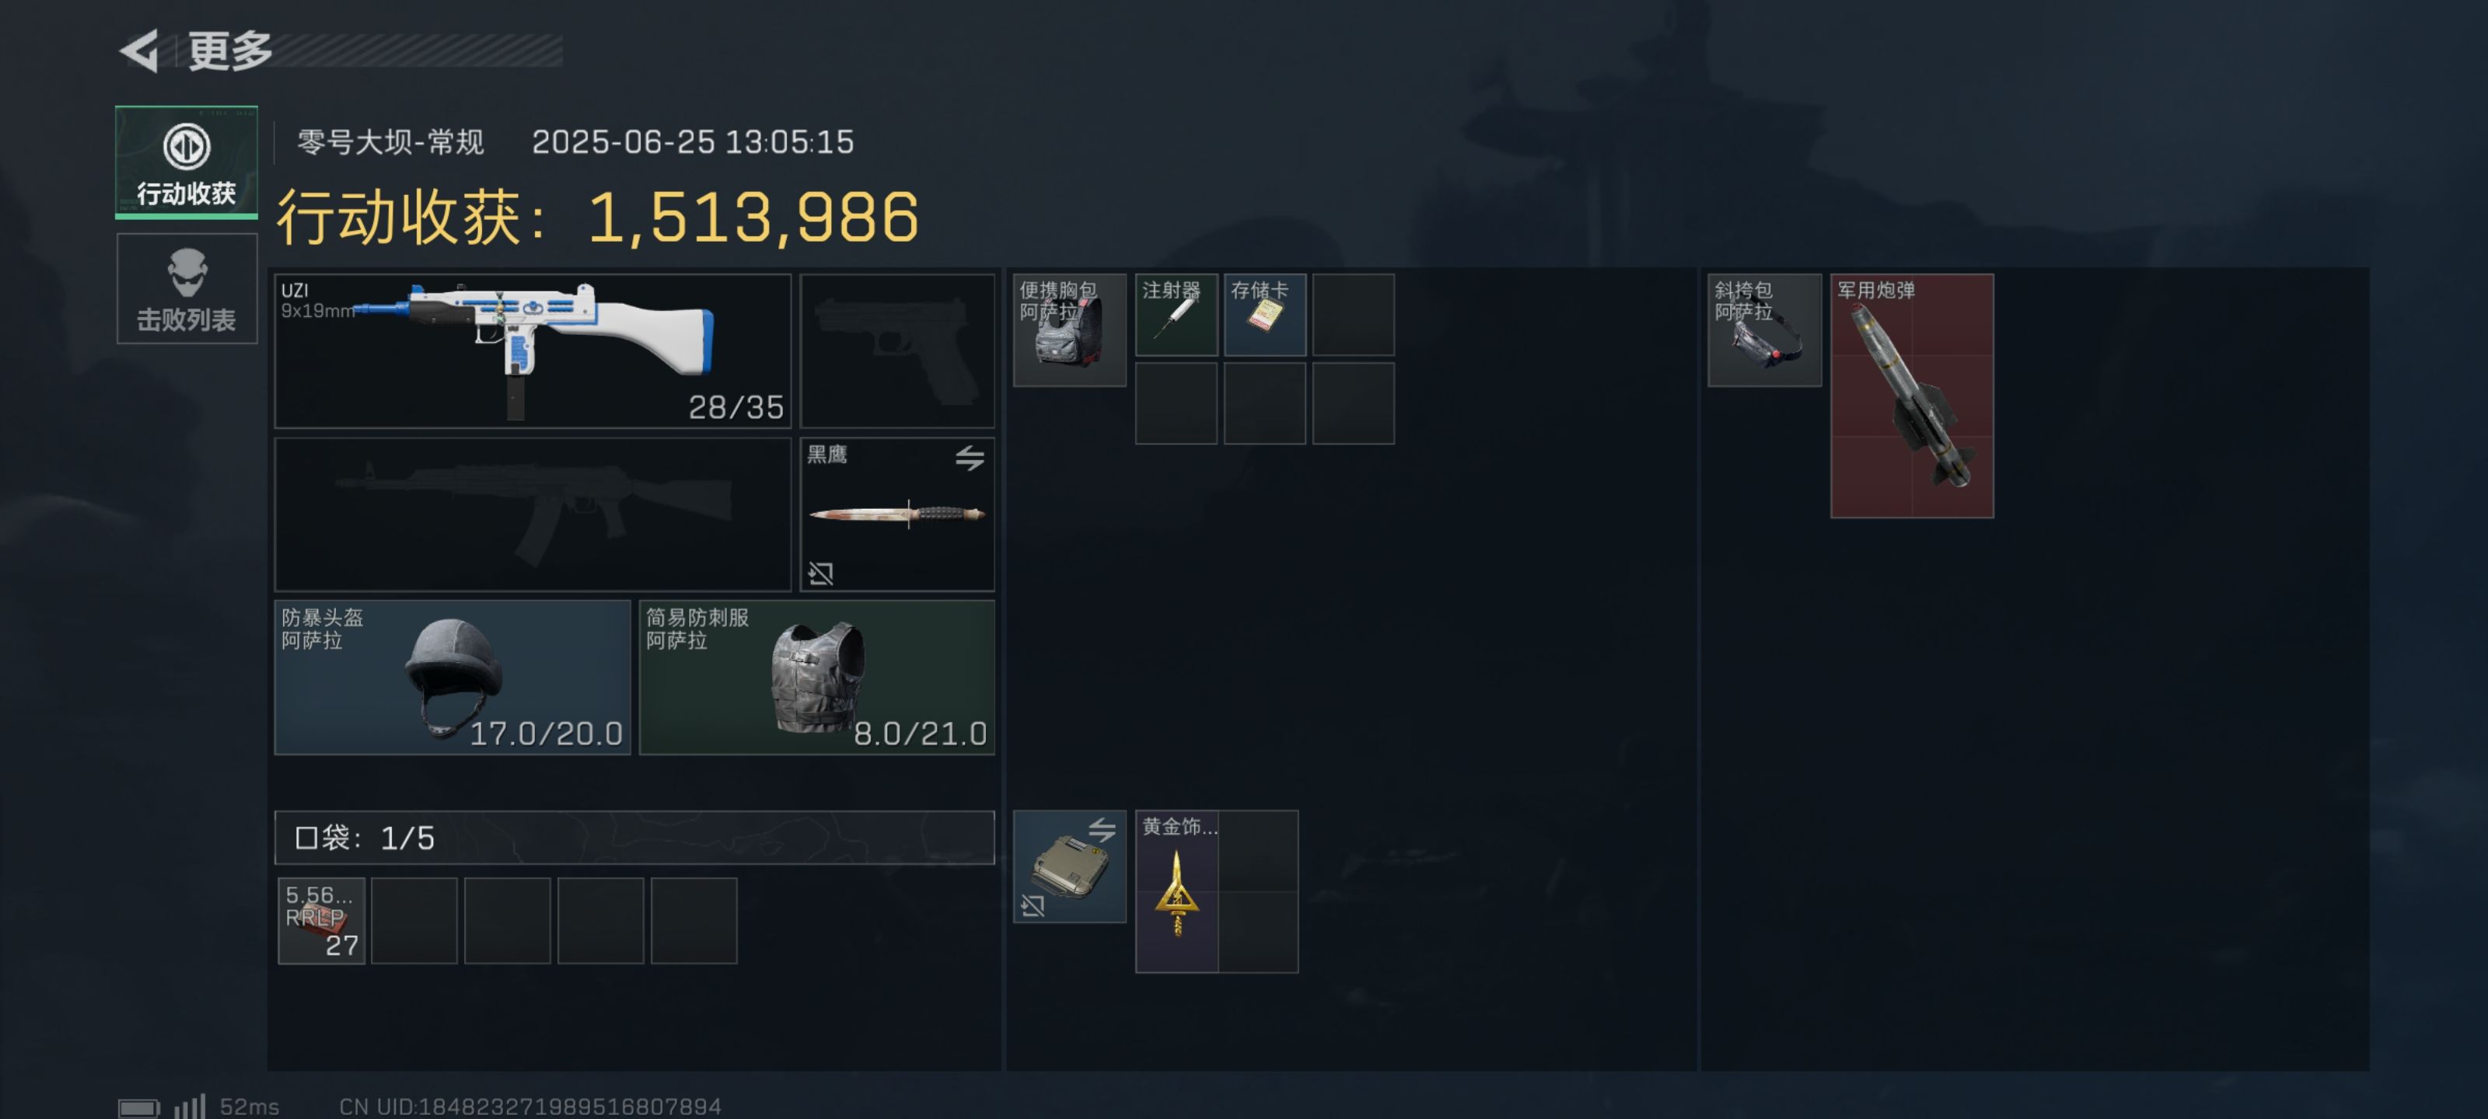This screenshot has height=1119, width=2488.
Task: Select the 注射器 syringe item
Action: 1176,315
